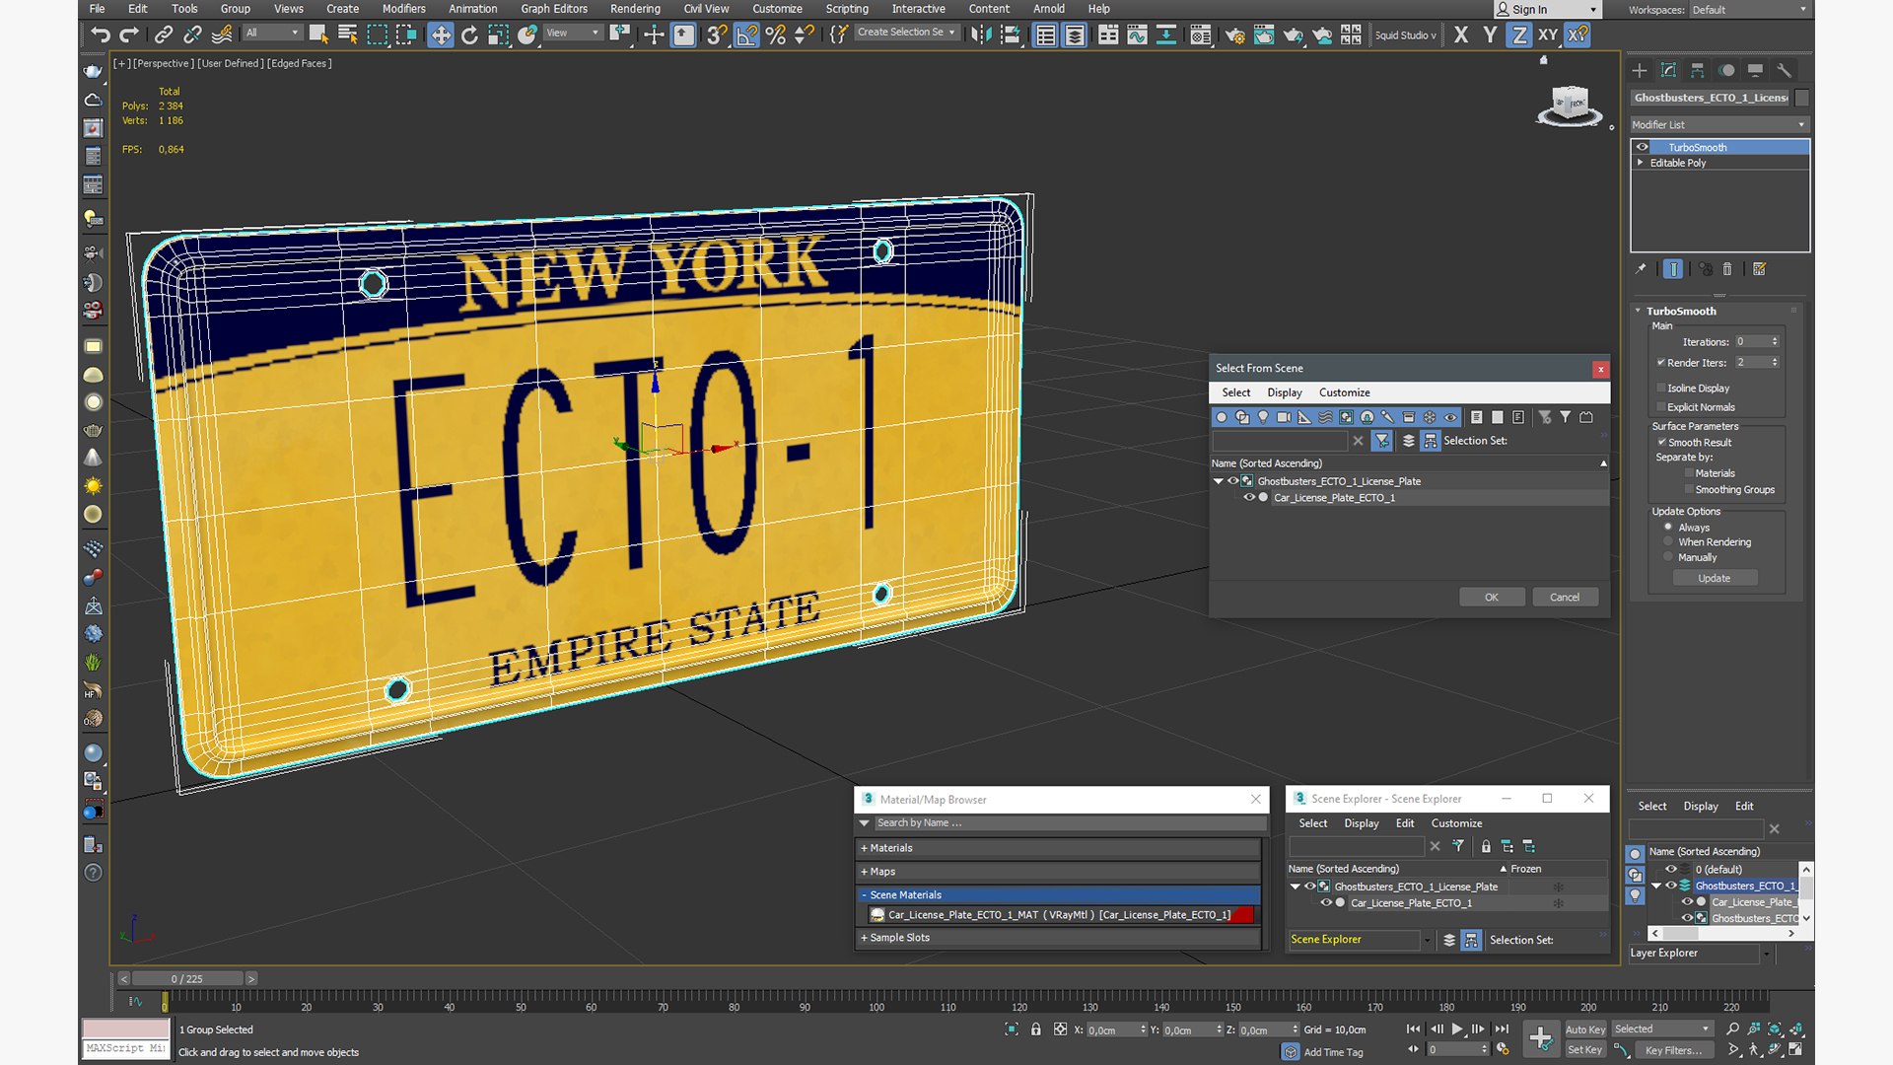Open the Key Filters button
The width and height of the screenshot is (1893, 1065).
(x=1674, y=1050)
